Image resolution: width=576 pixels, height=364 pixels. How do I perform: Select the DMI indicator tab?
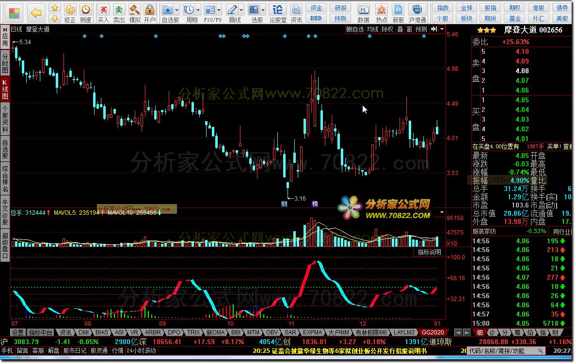click(84, 332)
